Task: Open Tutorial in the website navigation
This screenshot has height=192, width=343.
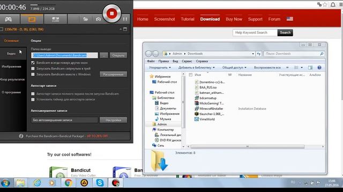Action: click(x=188, y=19)
